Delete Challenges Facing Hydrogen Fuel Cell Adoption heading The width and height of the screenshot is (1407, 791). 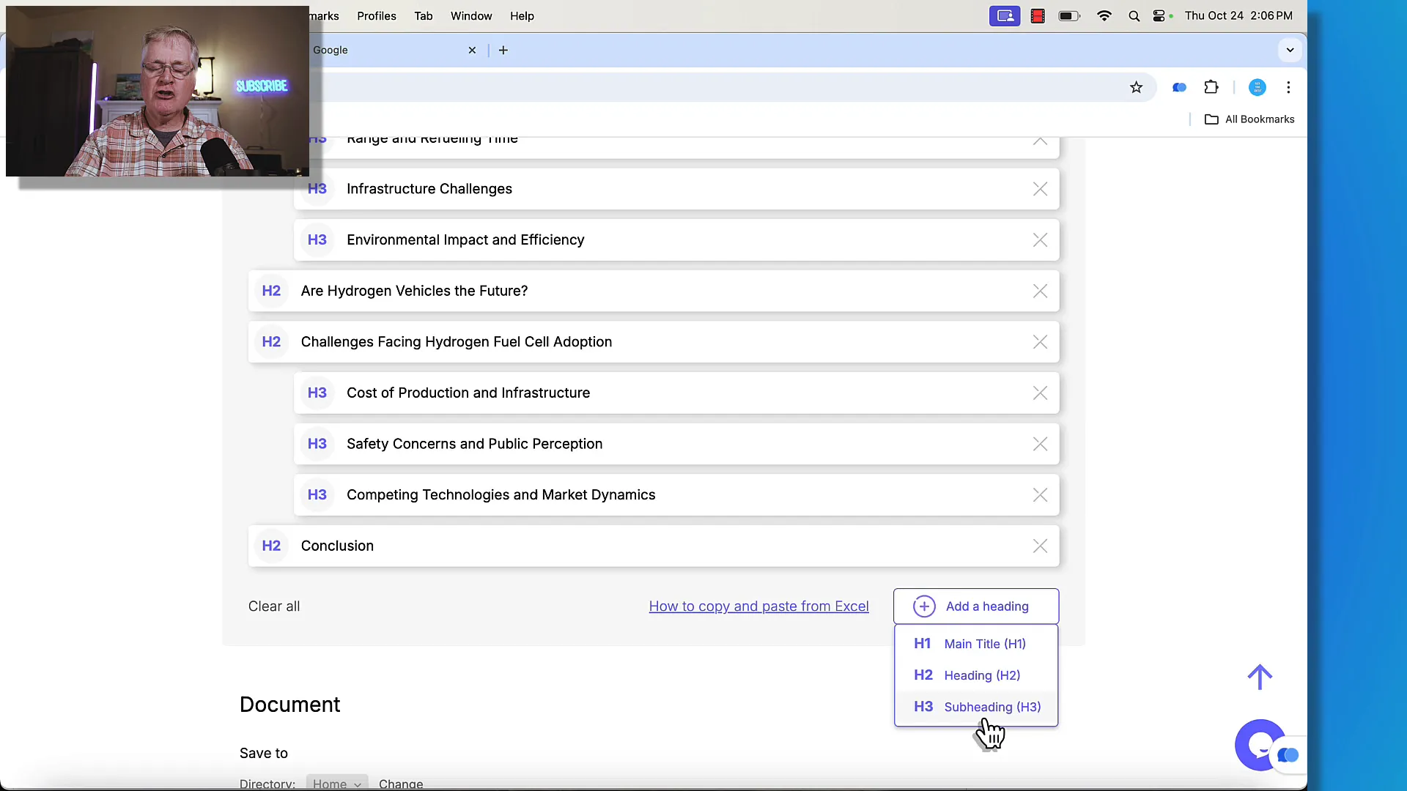[x=1040, y=342]
